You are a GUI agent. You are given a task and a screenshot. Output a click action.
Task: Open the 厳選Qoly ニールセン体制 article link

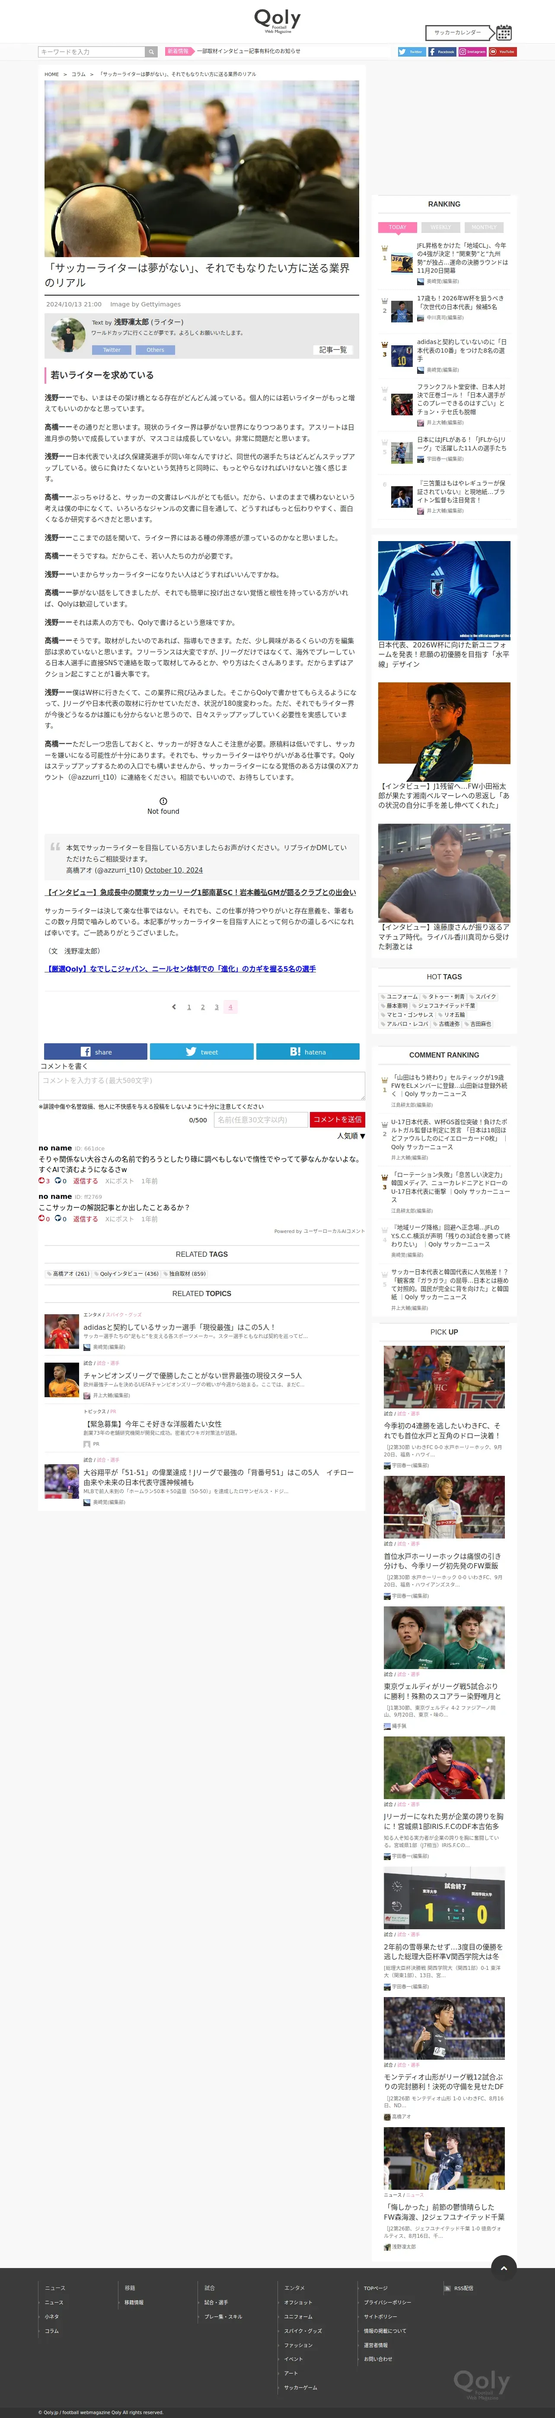click(180, 968)
